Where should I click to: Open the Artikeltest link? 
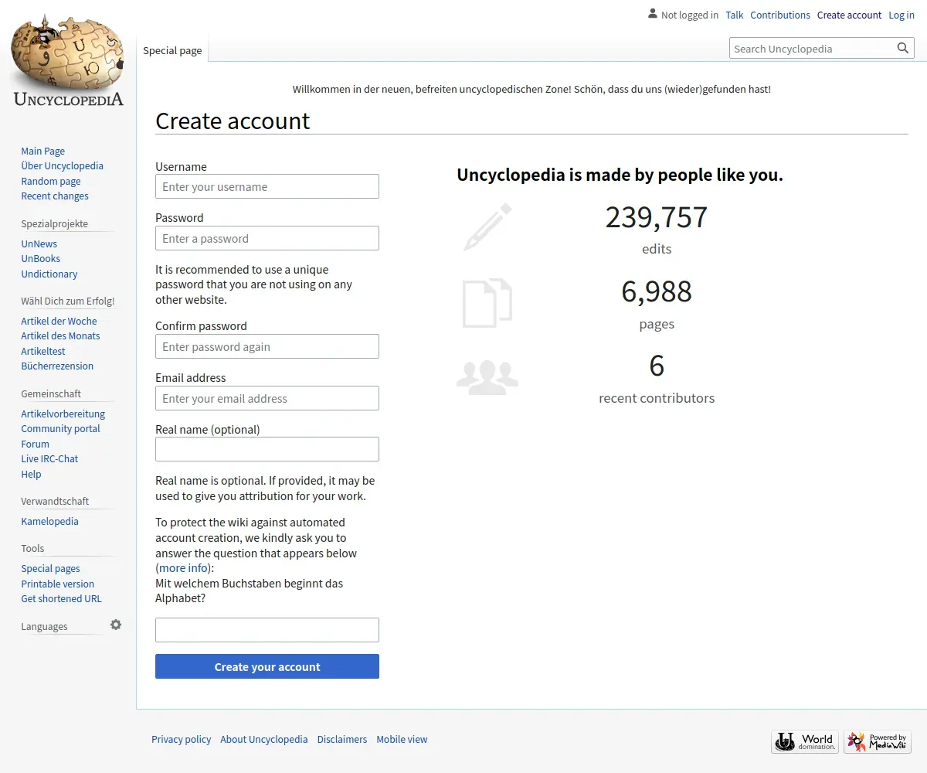click(43, 351)
